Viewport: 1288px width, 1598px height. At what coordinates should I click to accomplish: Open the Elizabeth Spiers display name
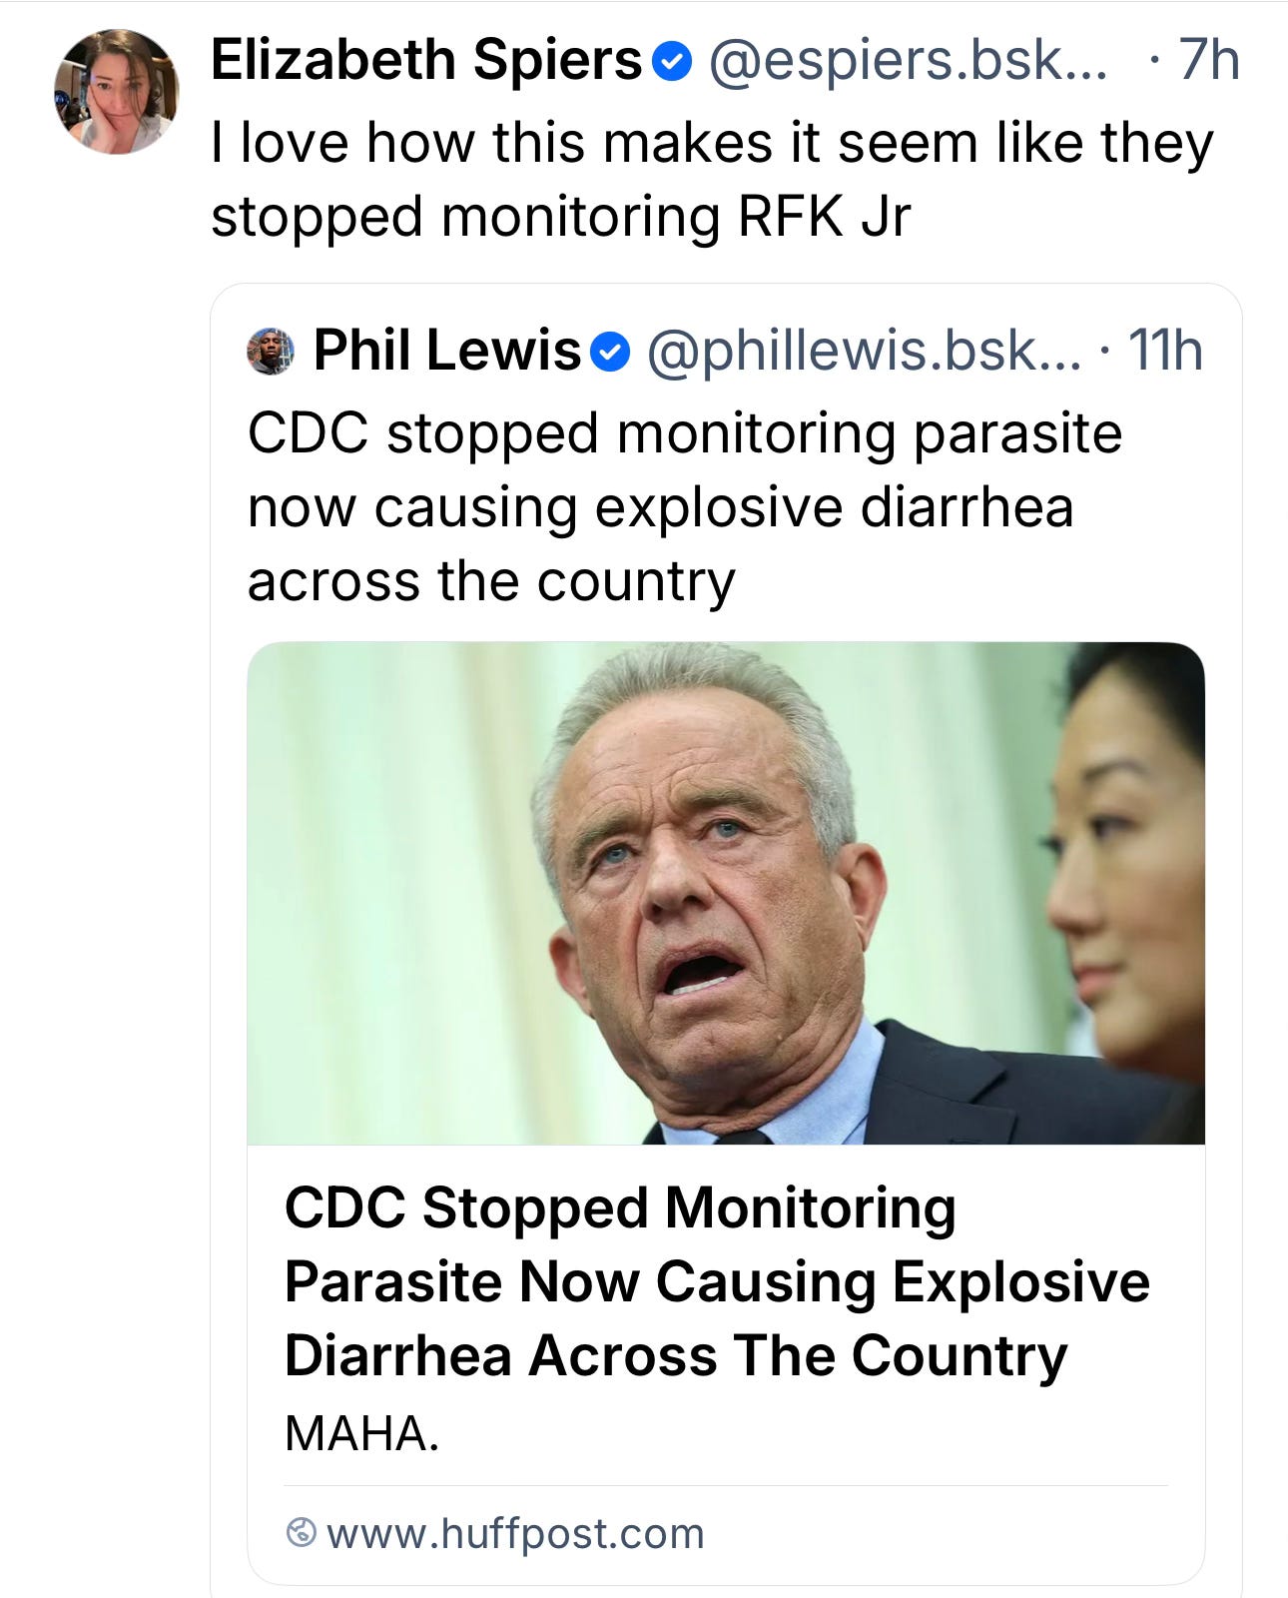pyautogui.click(x=426, y=61)
